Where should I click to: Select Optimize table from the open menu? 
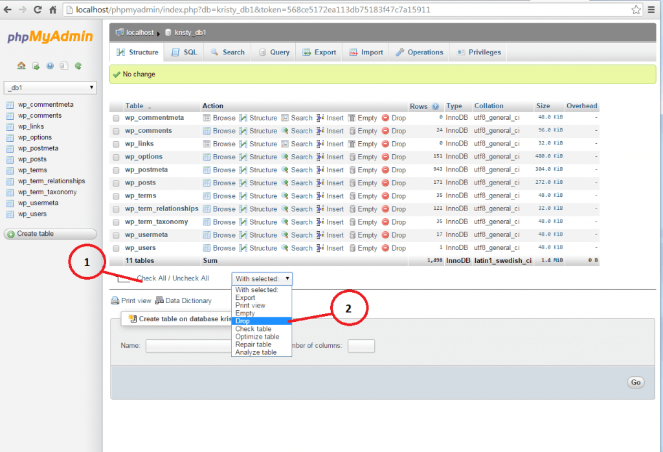click(258, 336)
